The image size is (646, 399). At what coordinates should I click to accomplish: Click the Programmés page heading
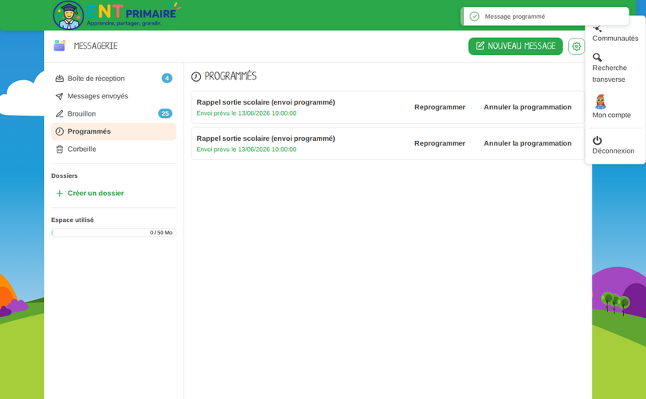230,76
